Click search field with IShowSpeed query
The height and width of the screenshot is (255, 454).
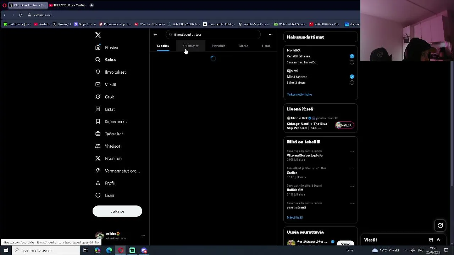[x=213, y=35]
